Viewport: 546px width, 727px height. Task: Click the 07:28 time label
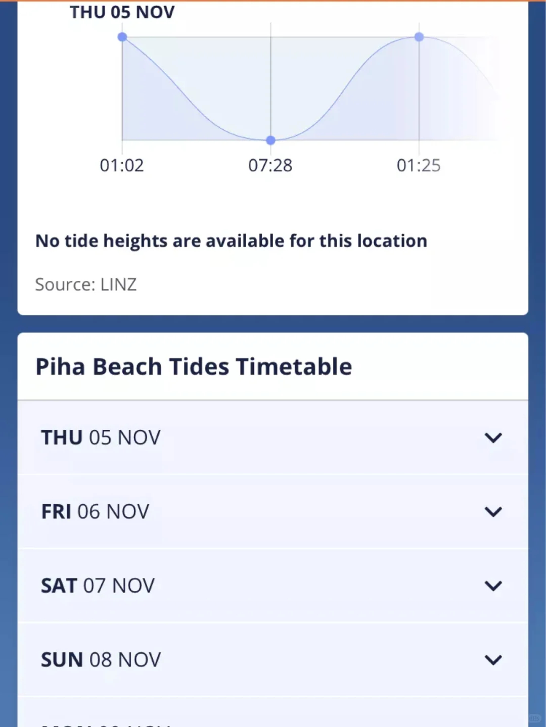270,165
